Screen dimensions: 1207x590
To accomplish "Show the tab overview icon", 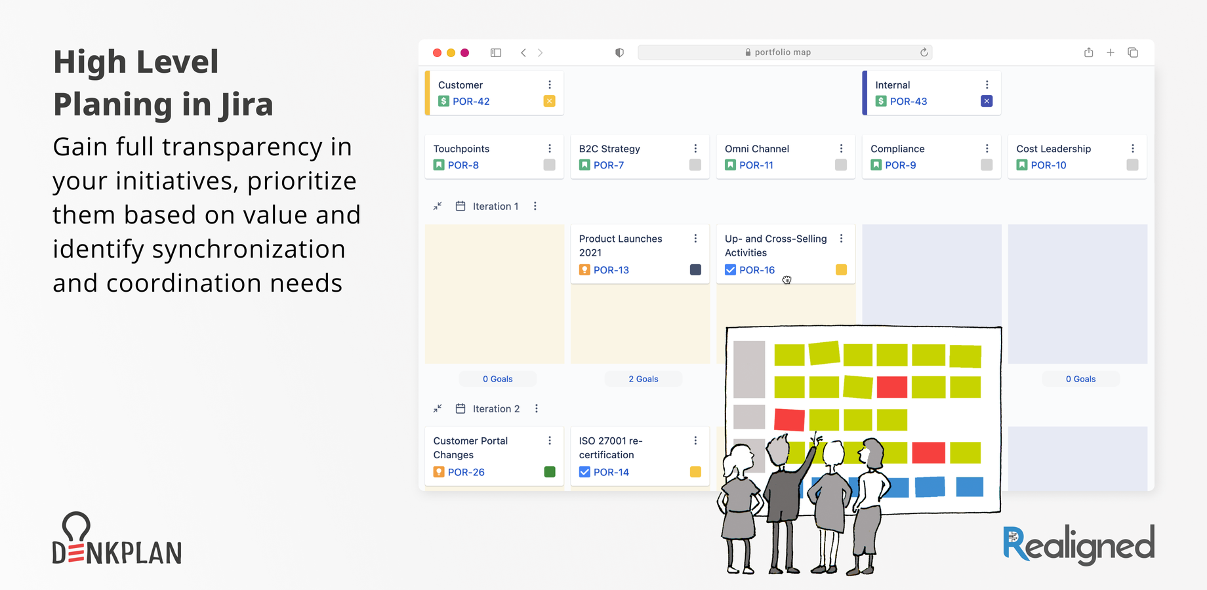I will 1133,52.
